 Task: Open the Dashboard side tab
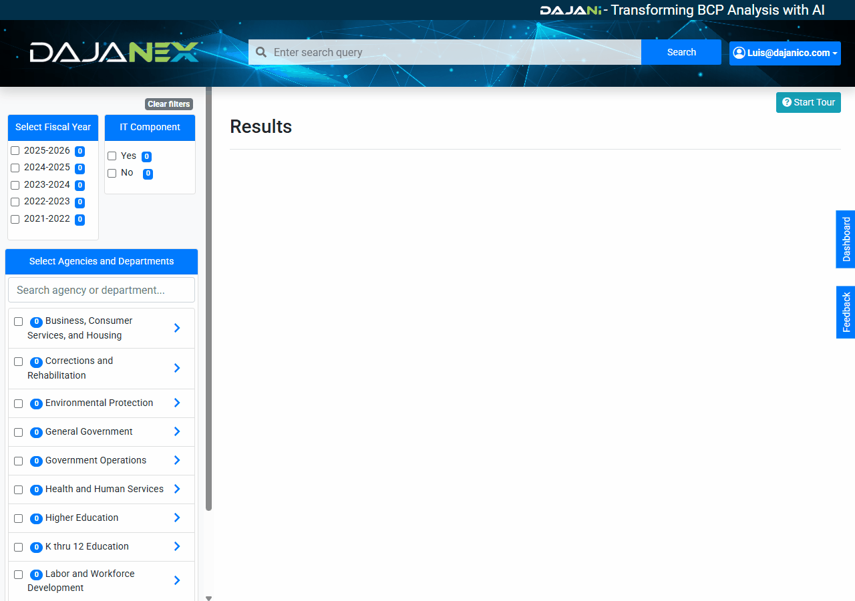click(x=846, y=239)
